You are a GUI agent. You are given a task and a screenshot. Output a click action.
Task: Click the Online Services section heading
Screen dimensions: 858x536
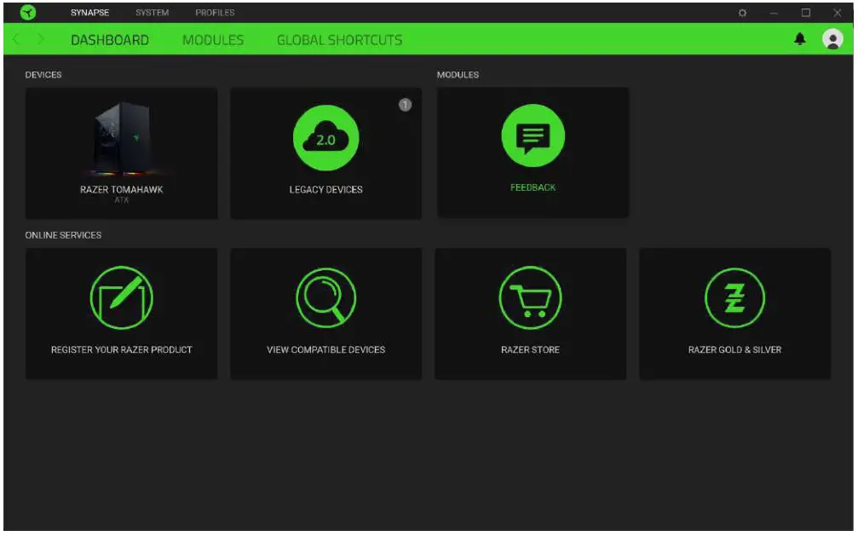click(63, 235)
